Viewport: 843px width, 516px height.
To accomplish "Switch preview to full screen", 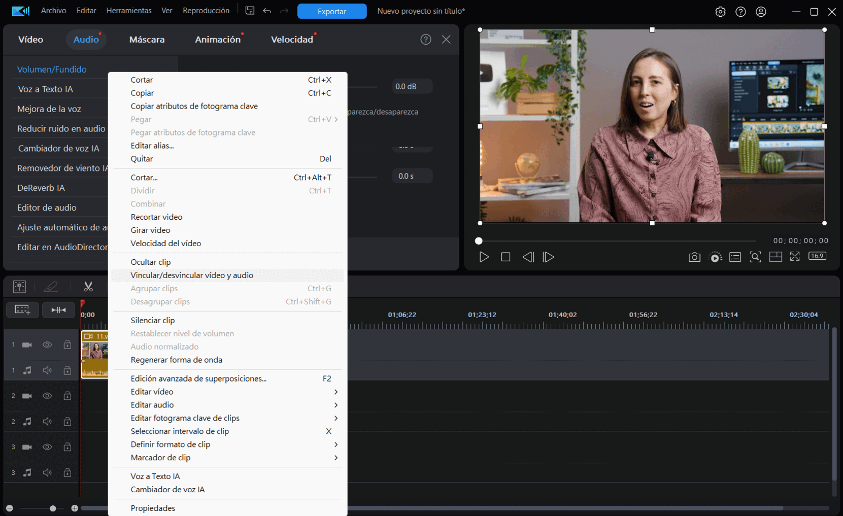I will 795,257.
